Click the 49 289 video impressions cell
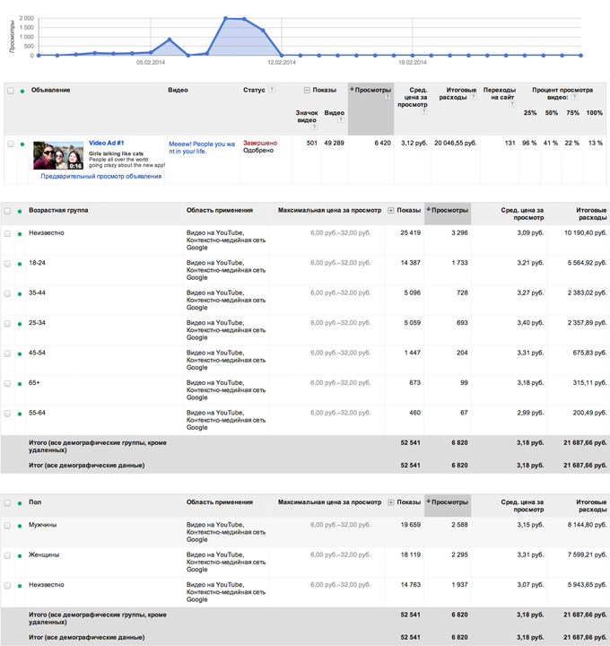Image resolution: width=610 pixels, height=646 pixels. coord(334,143)
